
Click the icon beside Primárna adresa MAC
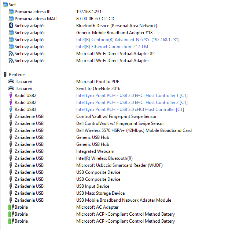[11, 19]
